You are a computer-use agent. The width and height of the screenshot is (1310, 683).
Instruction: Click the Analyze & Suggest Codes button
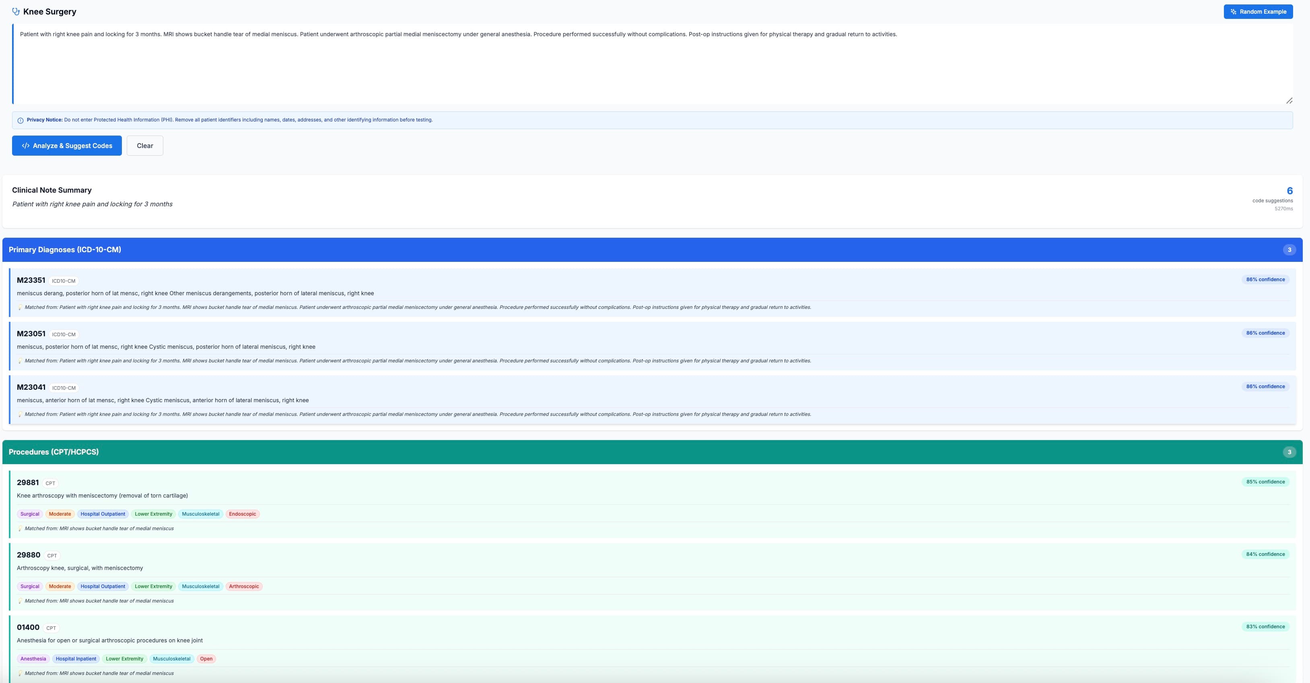tap(67, 146)
